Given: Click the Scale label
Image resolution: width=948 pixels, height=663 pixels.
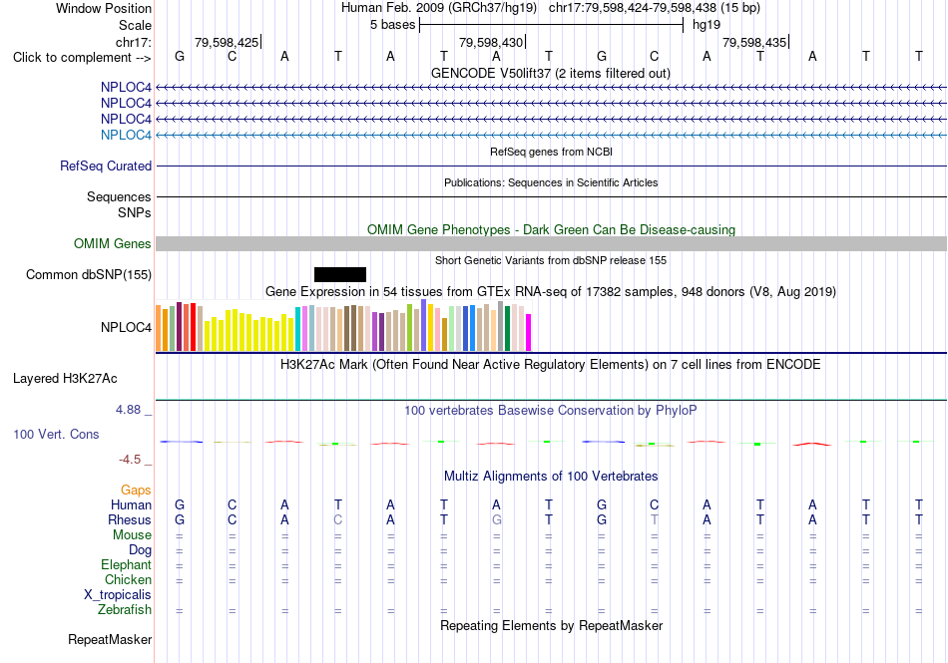Looking at the screenshot, I should [x=135, y=25].
